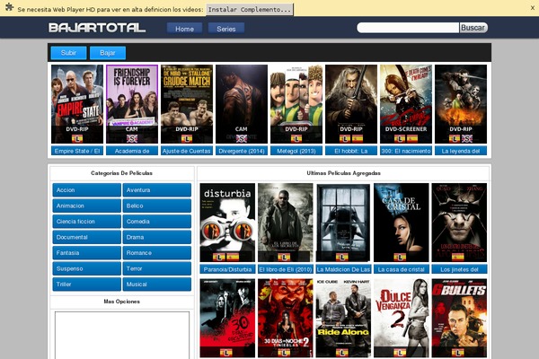Click La Maldicion De Las link
The image size is (539, 359).
(x=343, y=269)
